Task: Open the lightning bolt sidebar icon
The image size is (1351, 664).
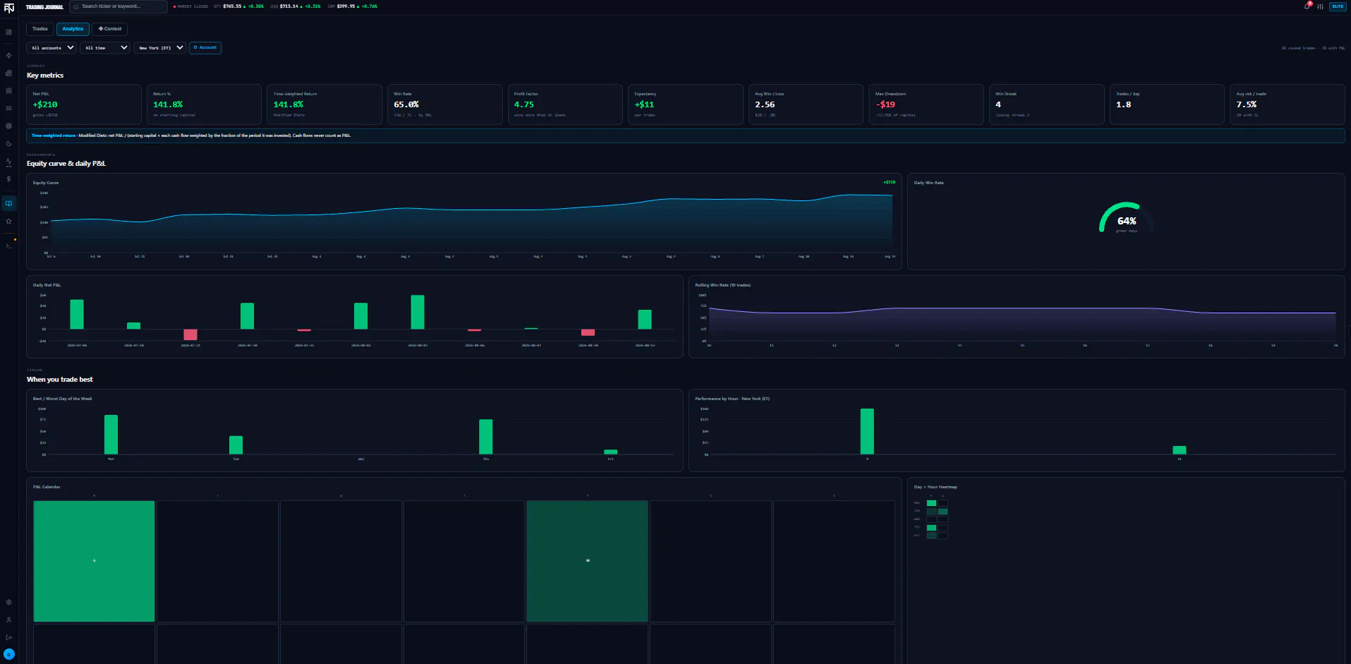Action: [x=8, y=55]
